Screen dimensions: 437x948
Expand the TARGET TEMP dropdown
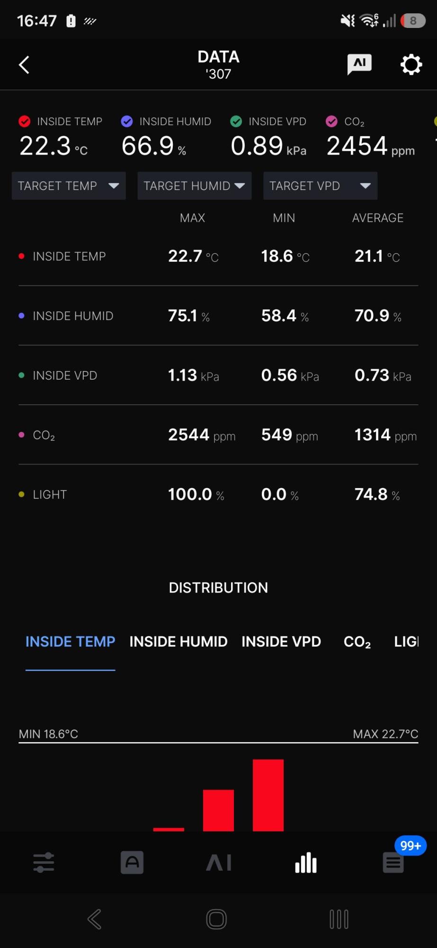[69, 186]
